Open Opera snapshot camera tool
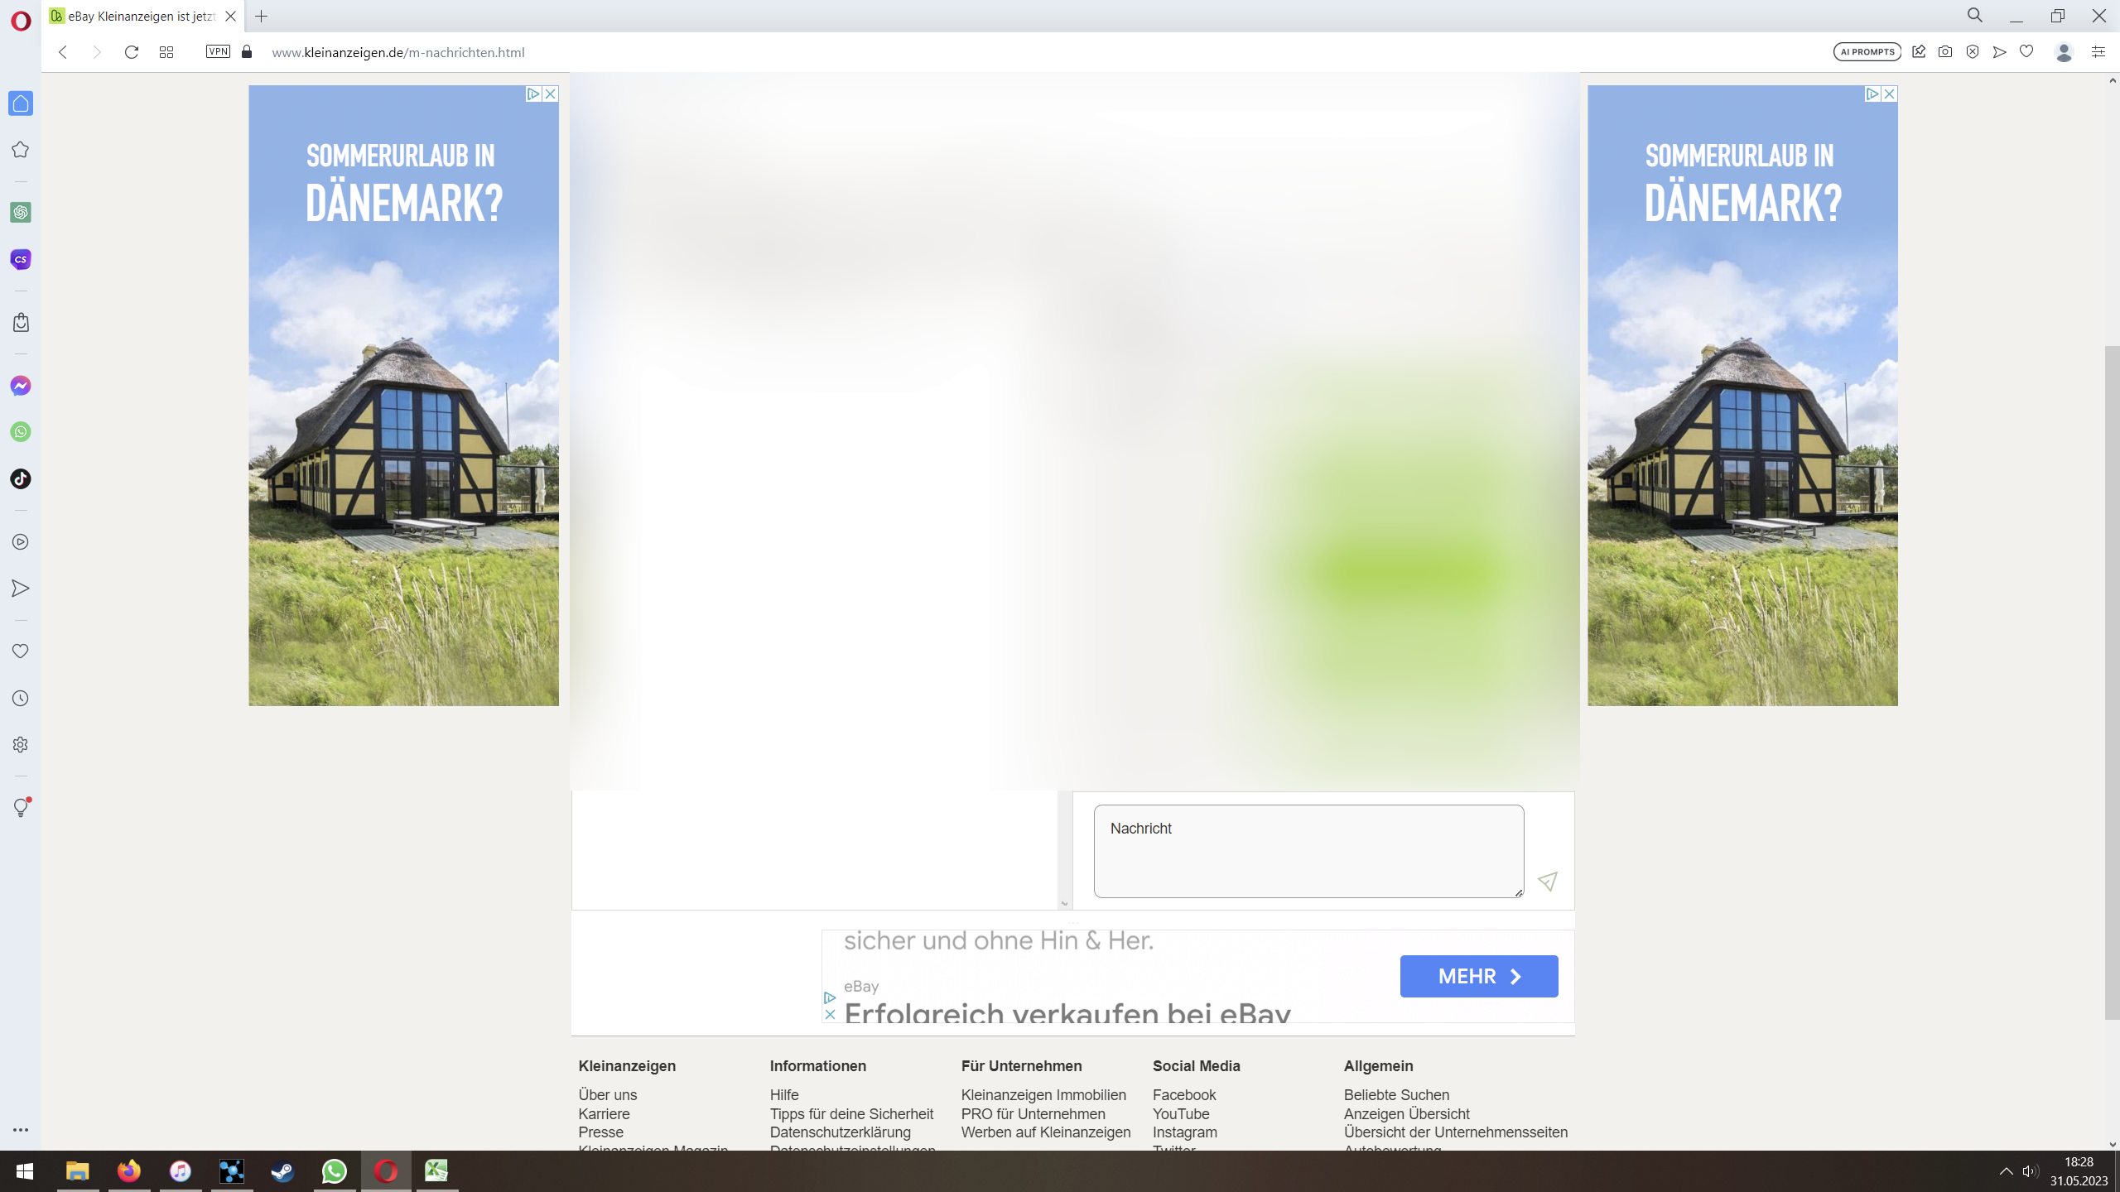 (x=1945, y=52)
